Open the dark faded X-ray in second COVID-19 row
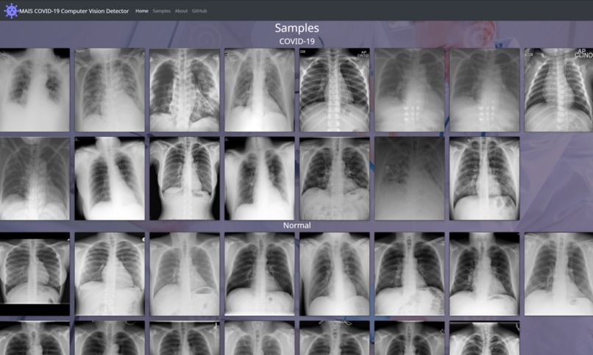This screenshot has width=593, height=355. (409, 179)
